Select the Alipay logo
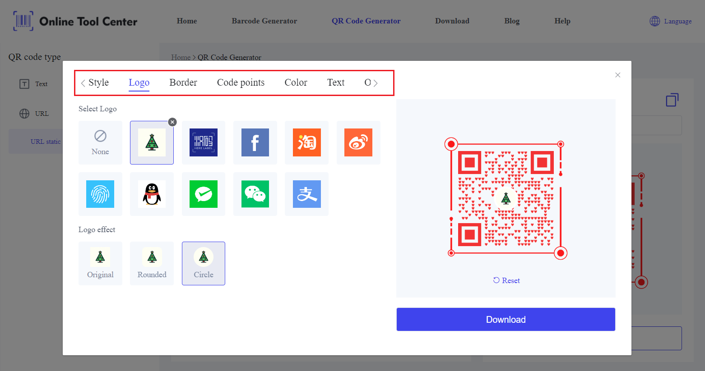 click(x=306, y=194)
